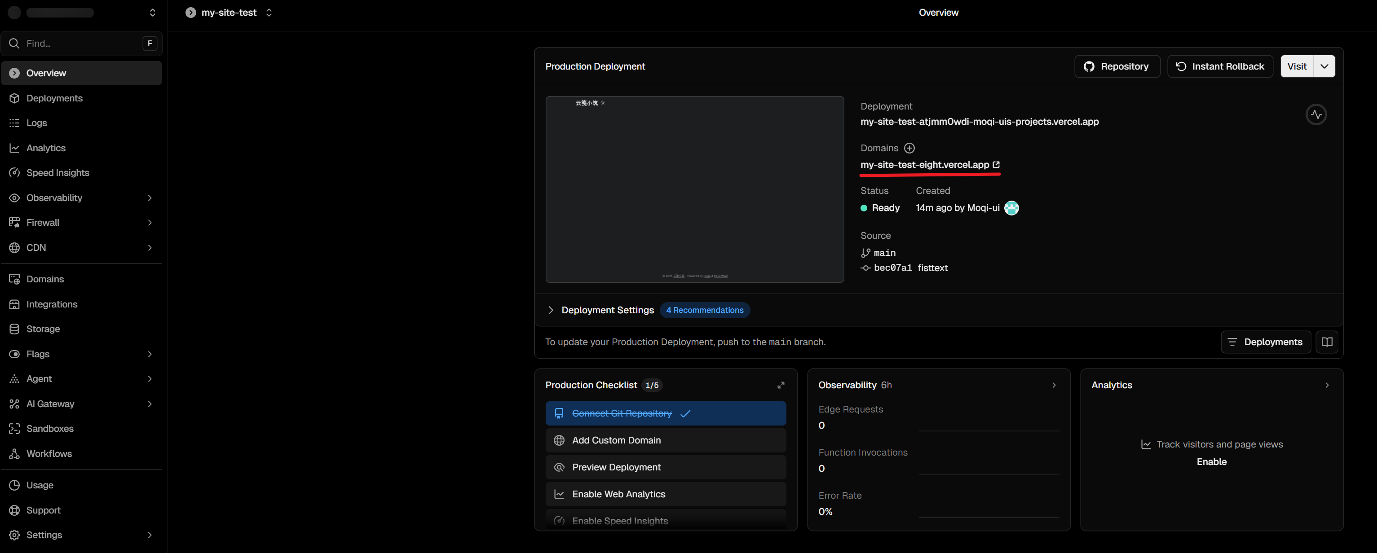Expand the CDN sidebar chevron

click(150, 247)
